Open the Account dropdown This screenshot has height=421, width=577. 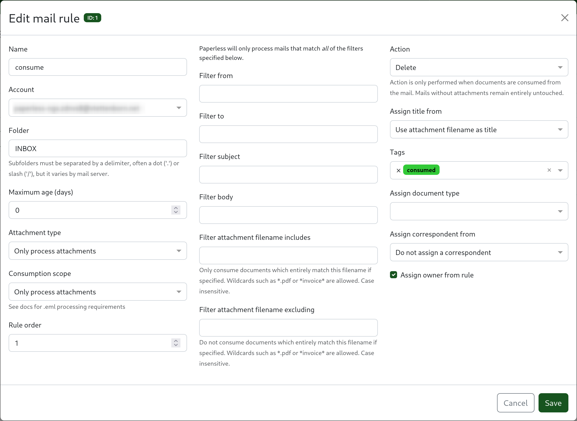tap(98, 108)
